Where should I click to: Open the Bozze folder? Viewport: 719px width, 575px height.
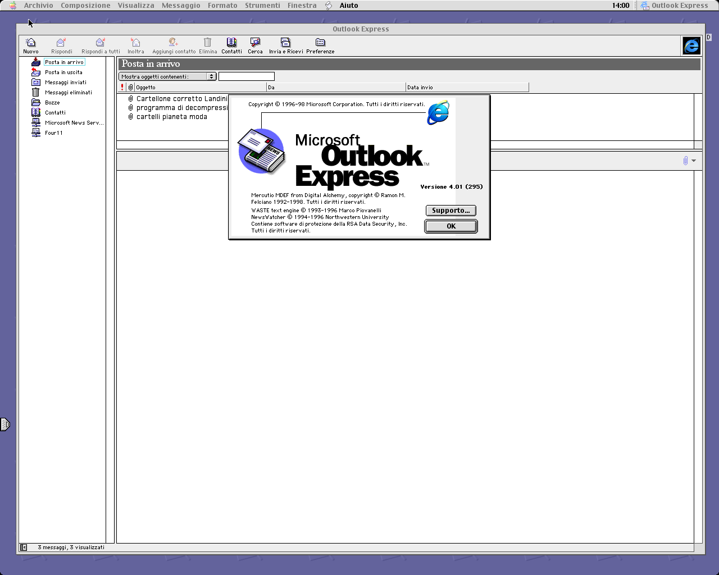pos(52,103)
